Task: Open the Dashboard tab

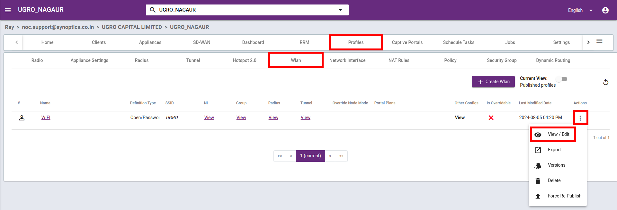Action: 253,42
